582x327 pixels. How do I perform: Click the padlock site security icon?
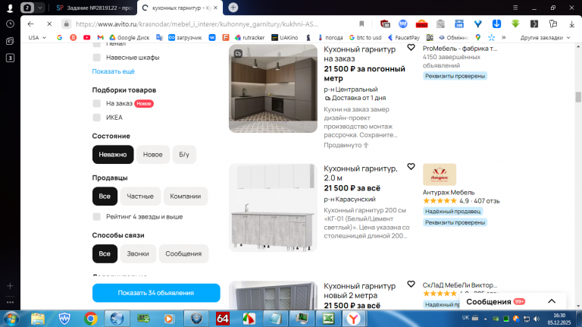[67, 24]
